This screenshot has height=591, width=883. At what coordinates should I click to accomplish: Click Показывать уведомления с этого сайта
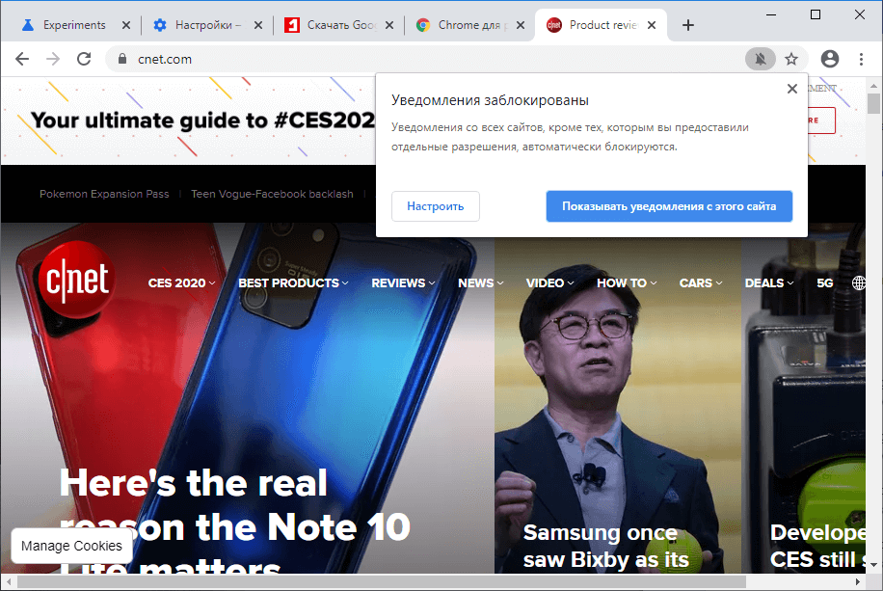[669, 206]
